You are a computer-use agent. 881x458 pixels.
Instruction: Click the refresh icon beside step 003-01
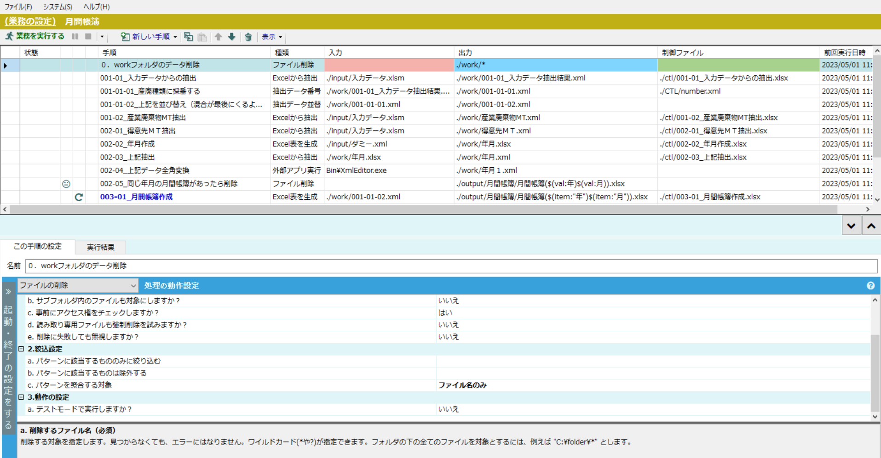(x=79, y=197)
